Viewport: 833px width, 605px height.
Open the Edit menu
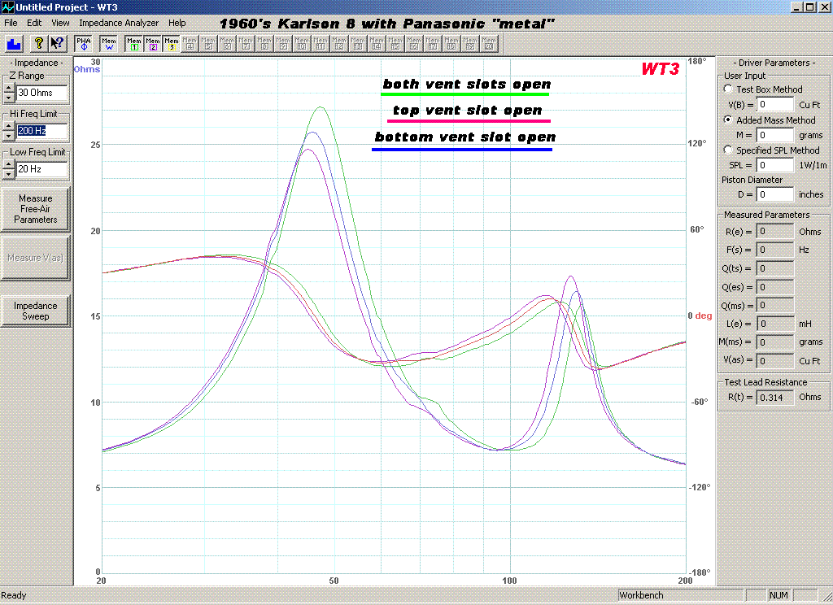pyautogui.click(x=34, y=23)
